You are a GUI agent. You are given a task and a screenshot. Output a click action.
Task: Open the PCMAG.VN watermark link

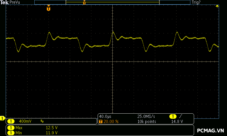click(210, 131)
